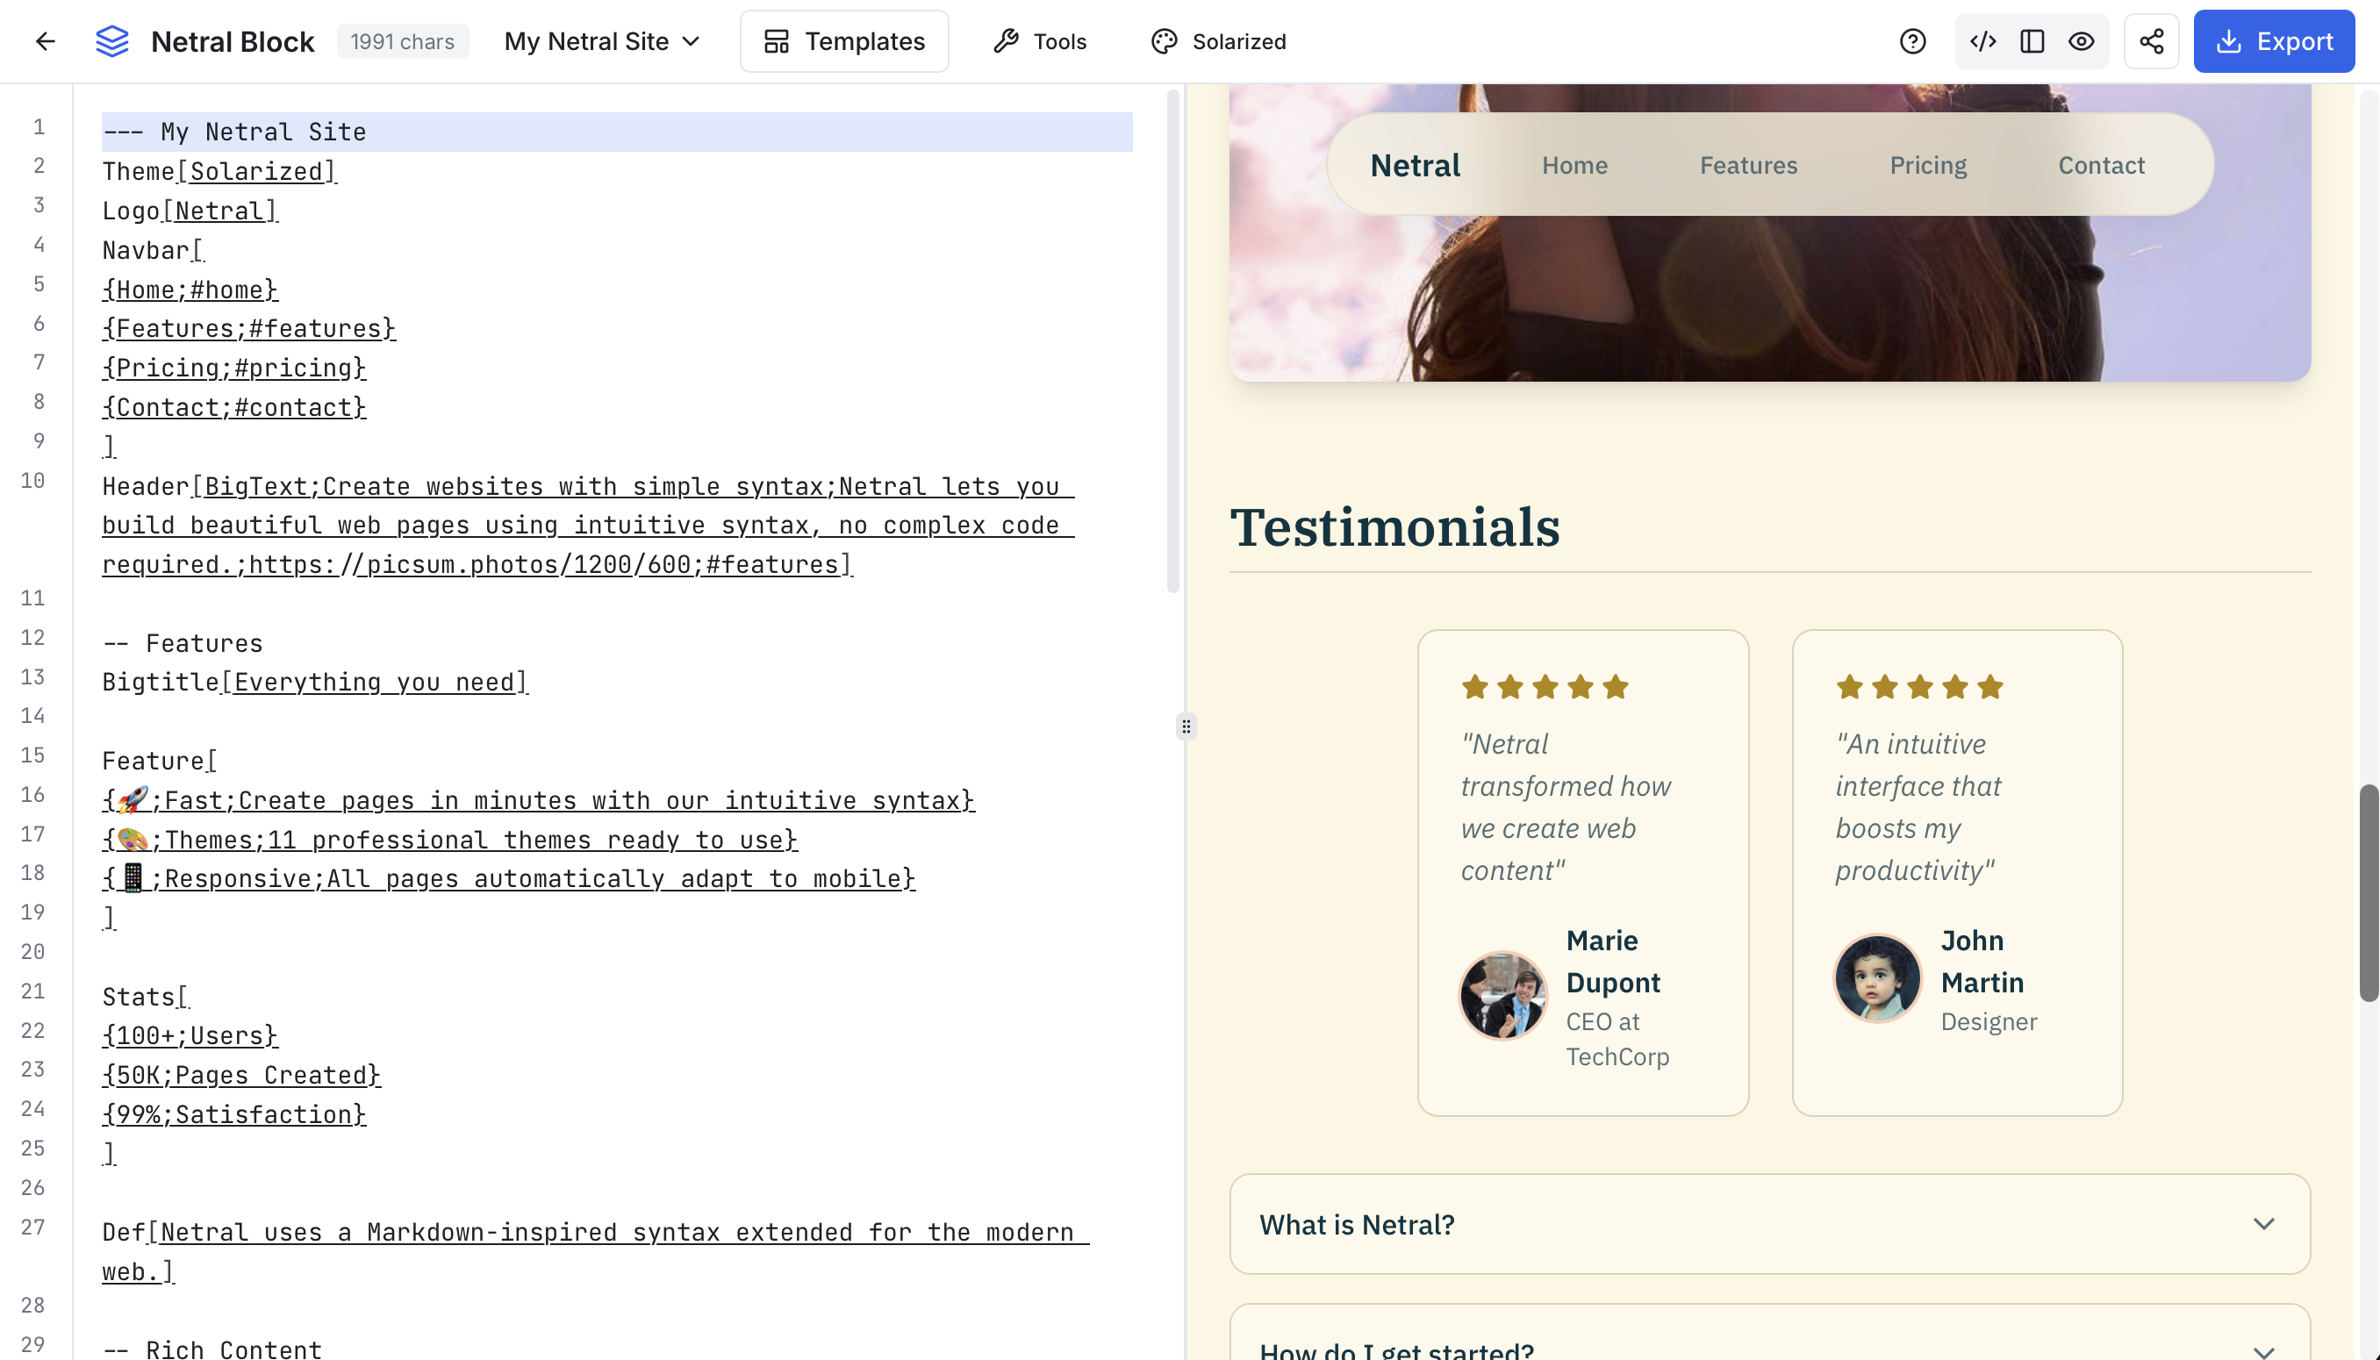The height and width of the screenshot is (1360, 2380).
Task: Click the rocket Fast feature code line
Action: 538,799
